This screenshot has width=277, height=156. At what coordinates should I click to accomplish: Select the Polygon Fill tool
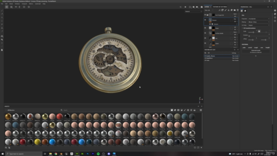(2, 21)
